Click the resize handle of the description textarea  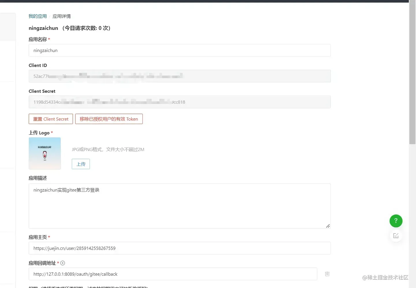point(328,226)
